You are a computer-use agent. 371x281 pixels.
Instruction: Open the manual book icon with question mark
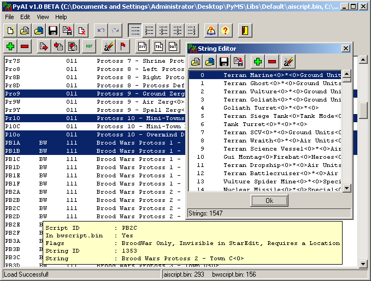pyautogui.click(x=211, y=31)
